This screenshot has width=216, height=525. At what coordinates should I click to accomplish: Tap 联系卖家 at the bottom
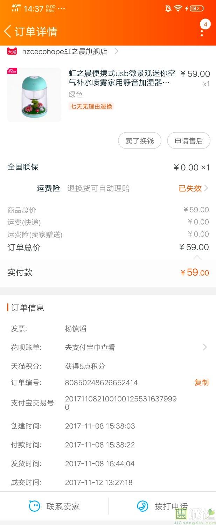tap(63, 506)
